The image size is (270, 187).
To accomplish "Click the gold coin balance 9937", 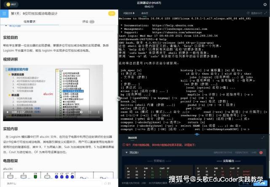I will 11,4.
